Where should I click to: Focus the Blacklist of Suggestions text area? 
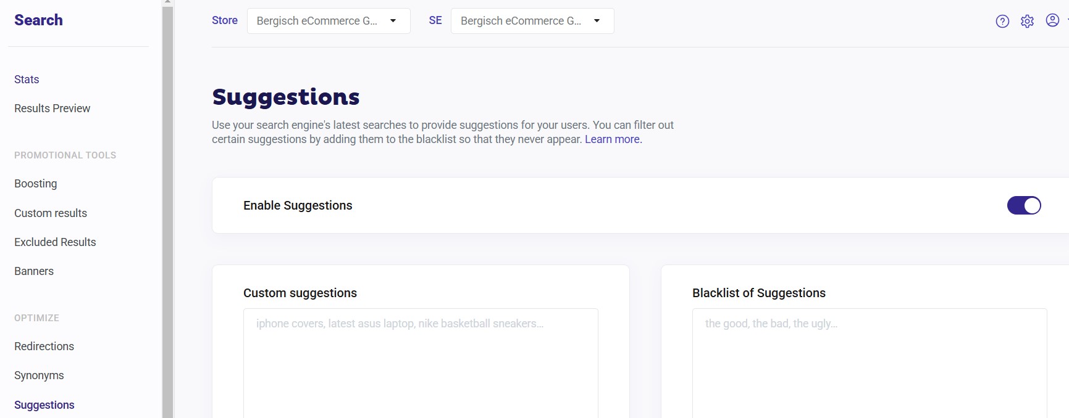869,364
